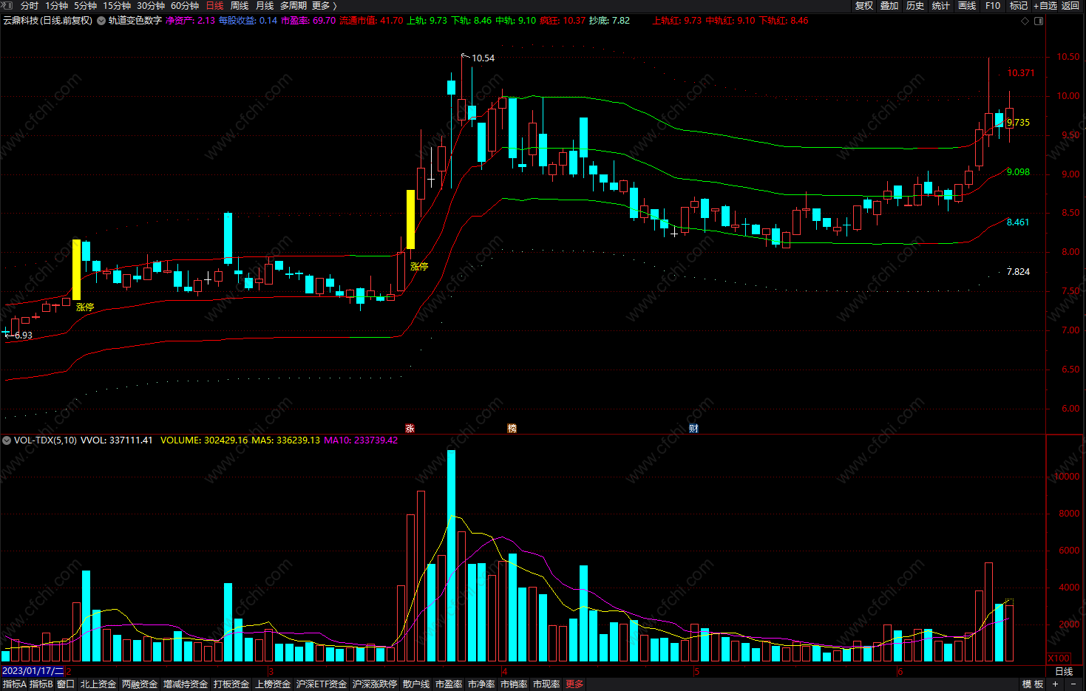
Task: Switch to 30分钟 period
Action: click(x=150, y=5)
